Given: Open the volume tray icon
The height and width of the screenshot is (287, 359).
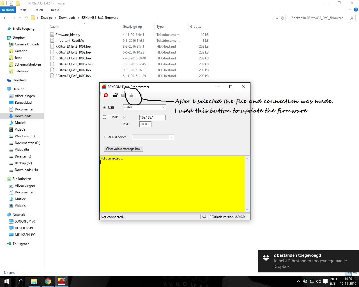Looking at the screenshot, I should click(318, 281).
